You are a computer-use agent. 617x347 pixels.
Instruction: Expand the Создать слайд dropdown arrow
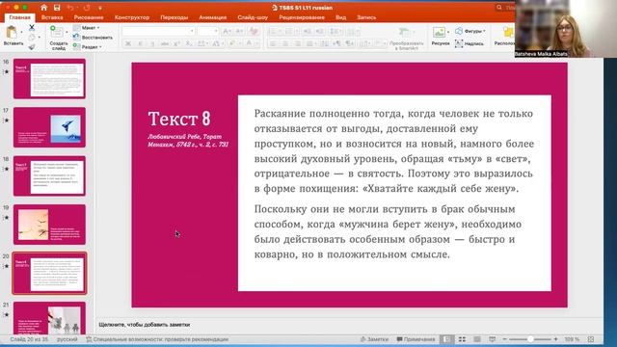[67, 32]
